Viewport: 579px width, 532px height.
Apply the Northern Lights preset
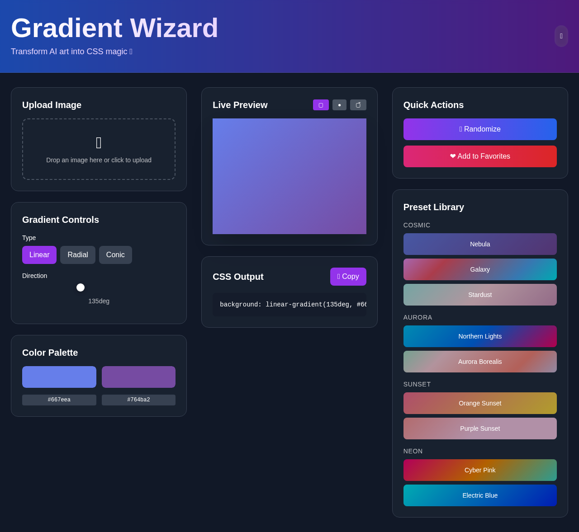point(480,336)
